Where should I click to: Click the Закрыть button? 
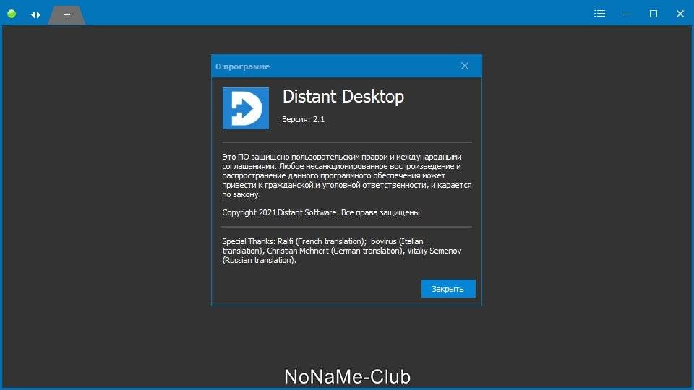pos(448,288)
